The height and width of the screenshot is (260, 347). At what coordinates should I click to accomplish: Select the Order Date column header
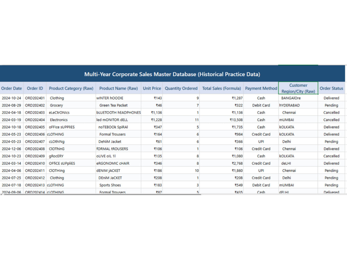(x=11, y=88)
